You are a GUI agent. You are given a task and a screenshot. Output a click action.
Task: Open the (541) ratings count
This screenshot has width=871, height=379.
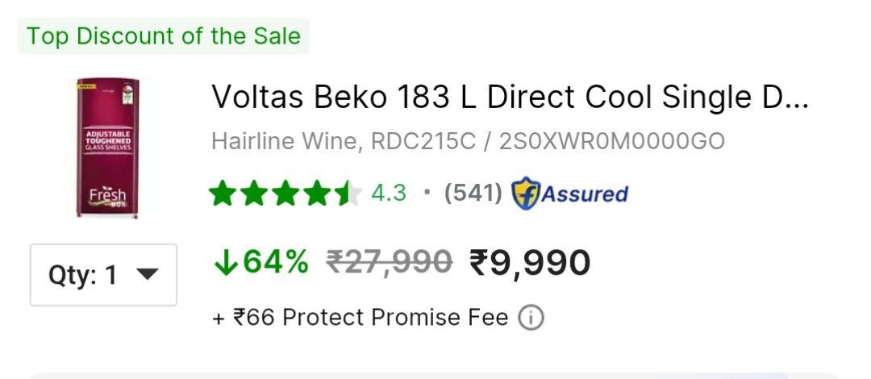pyautogui.click(x=473, y=194)
